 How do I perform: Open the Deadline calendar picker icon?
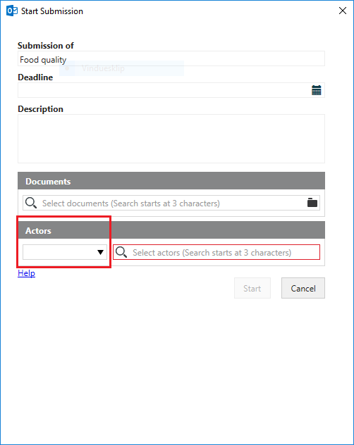pos(316,90)
